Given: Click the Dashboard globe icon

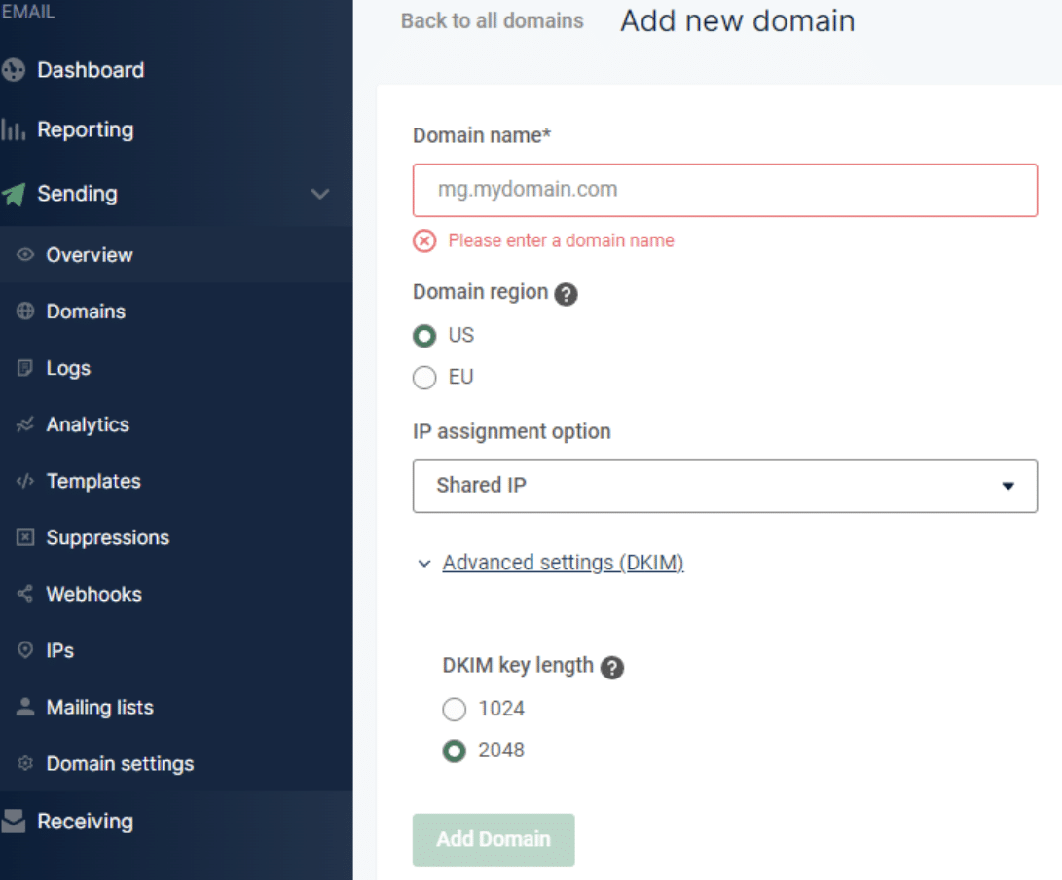Looking at the screenshot, I should coord(14,70).
